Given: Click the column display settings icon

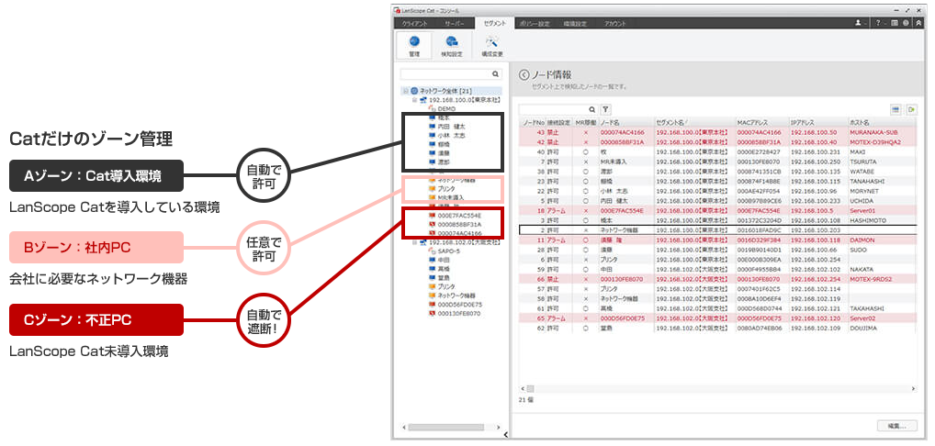Looking at the screenshot, I should coord(896,109).
